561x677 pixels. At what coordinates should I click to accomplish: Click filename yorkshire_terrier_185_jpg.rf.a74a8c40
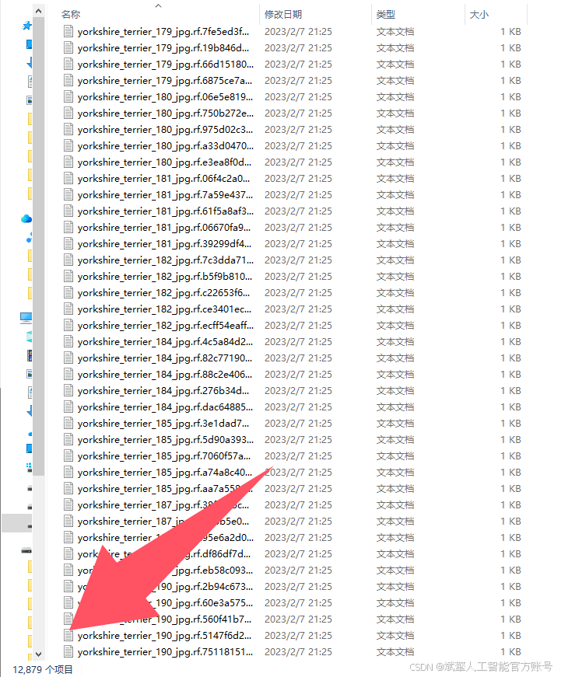coord(165,473)
